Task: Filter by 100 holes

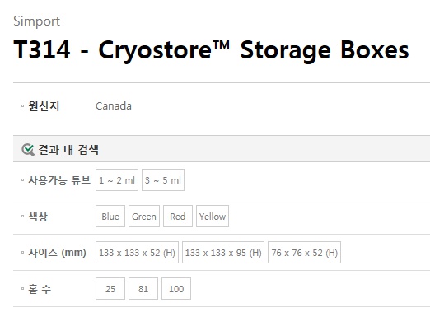Action: point(176,289)
